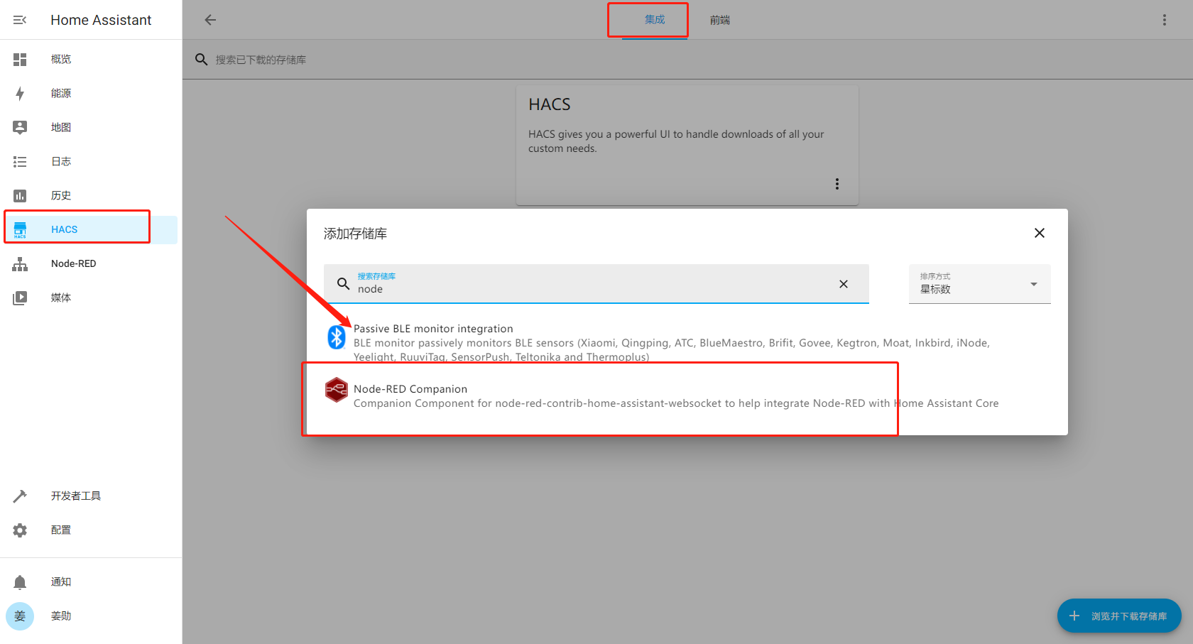Open top-right overflow menu
The image size is (1193, 644).
[1165, 20]
